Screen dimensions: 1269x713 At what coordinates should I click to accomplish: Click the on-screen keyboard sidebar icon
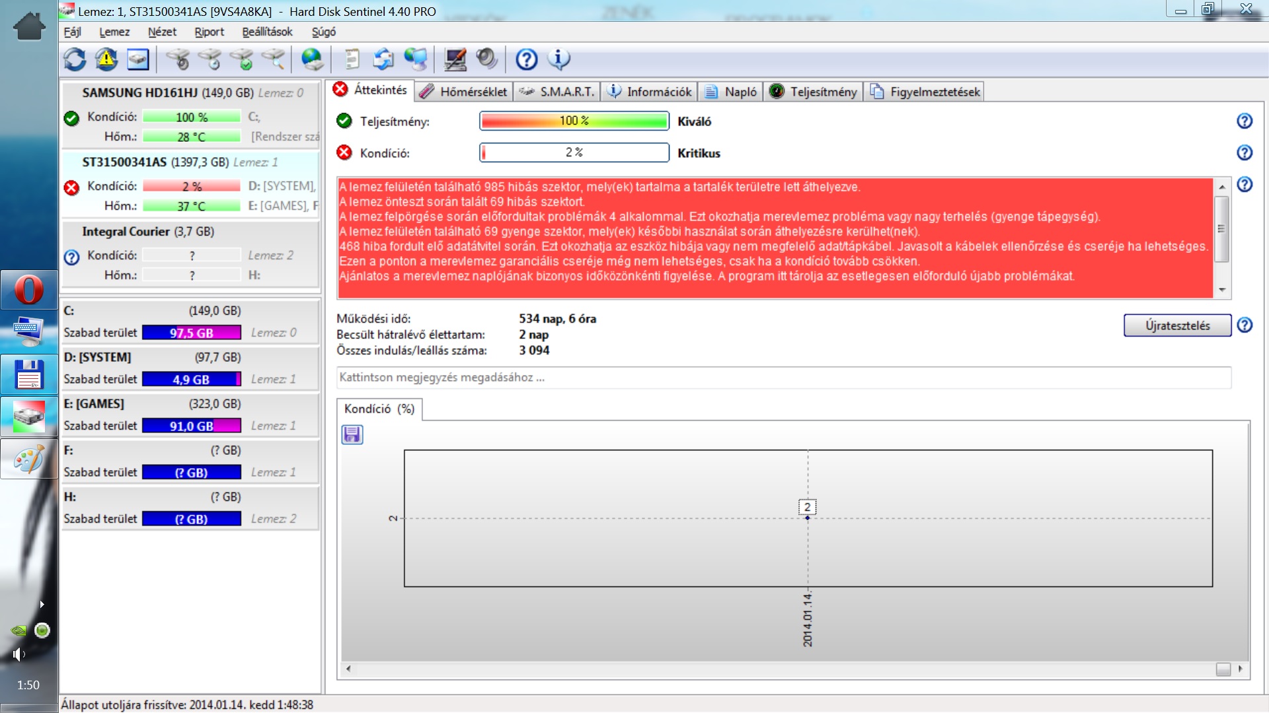click(x=29, y=331)
